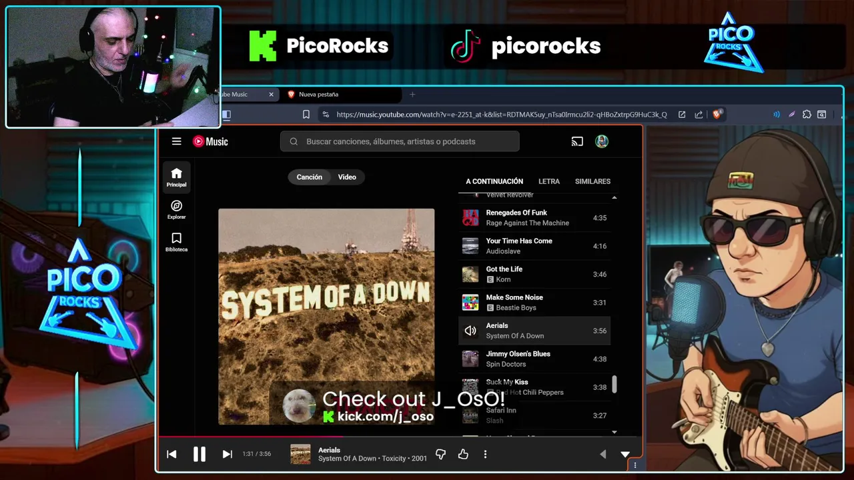Play Safari Inn by Slash
This screenshot has width=854, height=480.
coord(534,415)
